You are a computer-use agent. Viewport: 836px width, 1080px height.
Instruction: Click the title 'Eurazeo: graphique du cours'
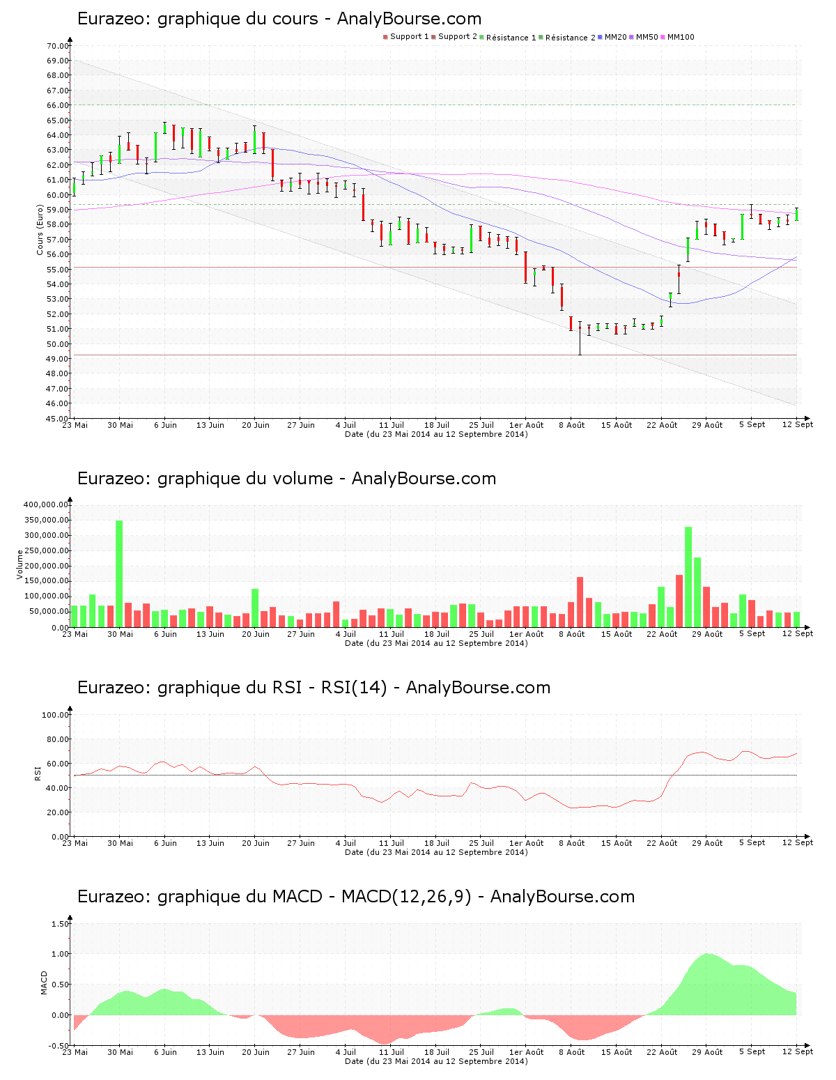click(x=196, y=19)
